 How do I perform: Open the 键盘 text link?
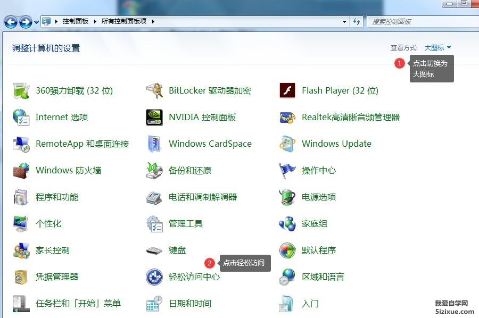click(x=177, y=250)
